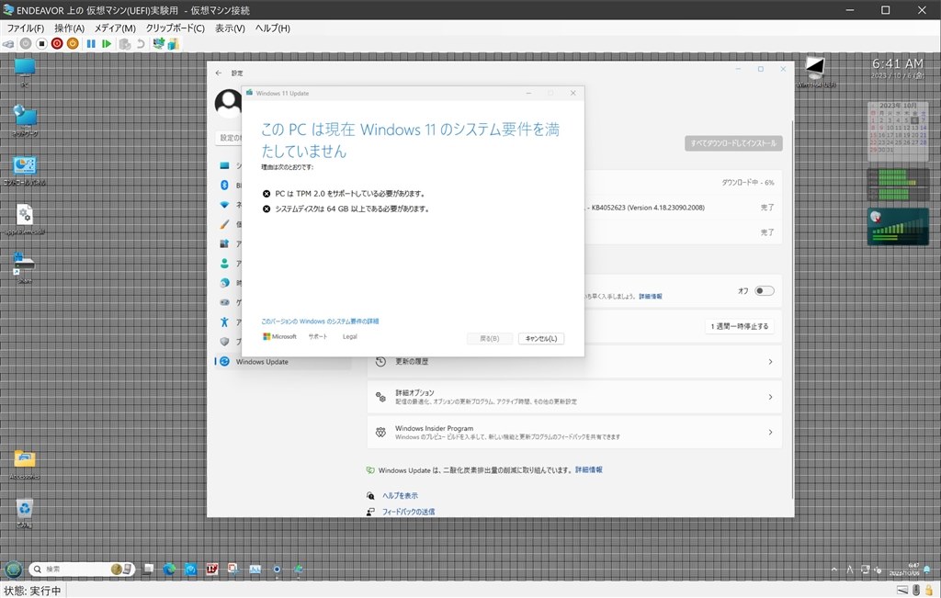The width and height of the screenshot is (941, 598).
Task: Click the guest Start button on taskbar
Action: click(x=13, y=570)
